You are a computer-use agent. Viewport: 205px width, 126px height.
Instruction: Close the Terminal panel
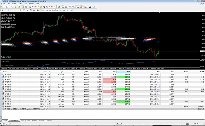pyautogui.click(x=1, y=71)
